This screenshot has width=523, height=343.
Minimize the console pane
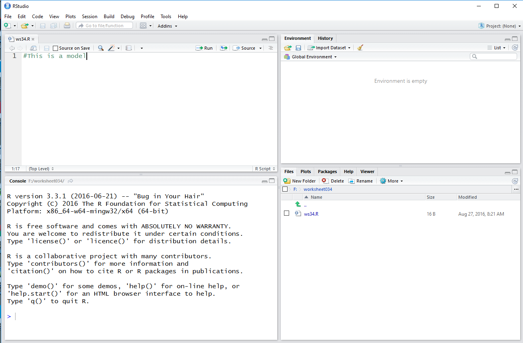click(x=264, y=181)
